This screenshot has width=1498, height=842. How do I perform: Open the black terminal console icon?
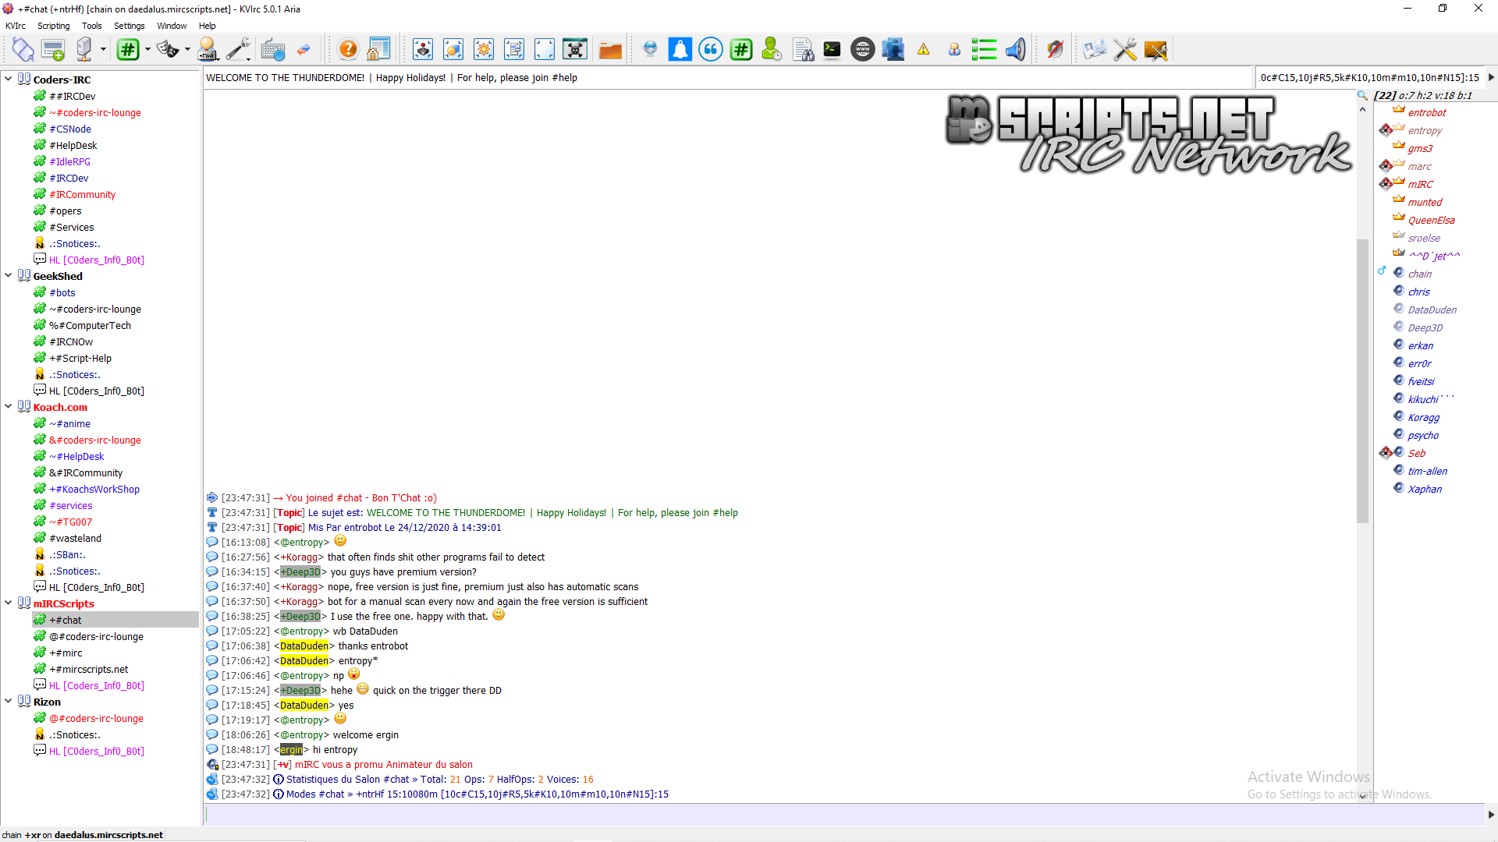[832, 50]
